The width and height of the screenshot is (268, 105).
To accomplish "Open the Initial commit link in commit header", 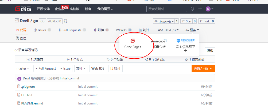I will [69, 78].
